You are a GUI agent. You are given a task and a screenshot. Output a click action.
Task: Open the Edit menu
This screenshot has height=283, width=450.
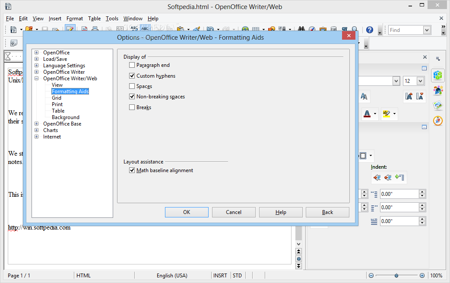pyautogui.click(x=23, y=19)
